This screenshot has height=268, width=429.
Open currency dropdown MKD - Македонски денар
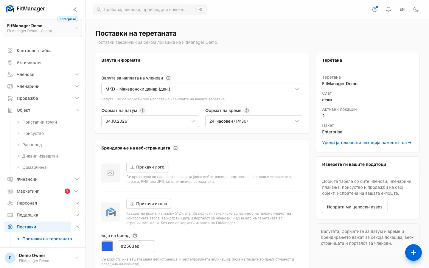click(x=202, y=89)
